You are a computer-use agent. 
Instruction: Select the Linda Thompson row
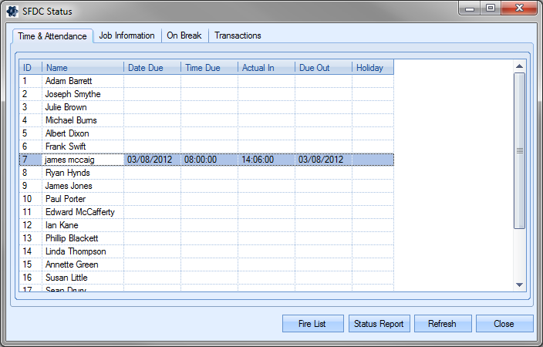207,251
